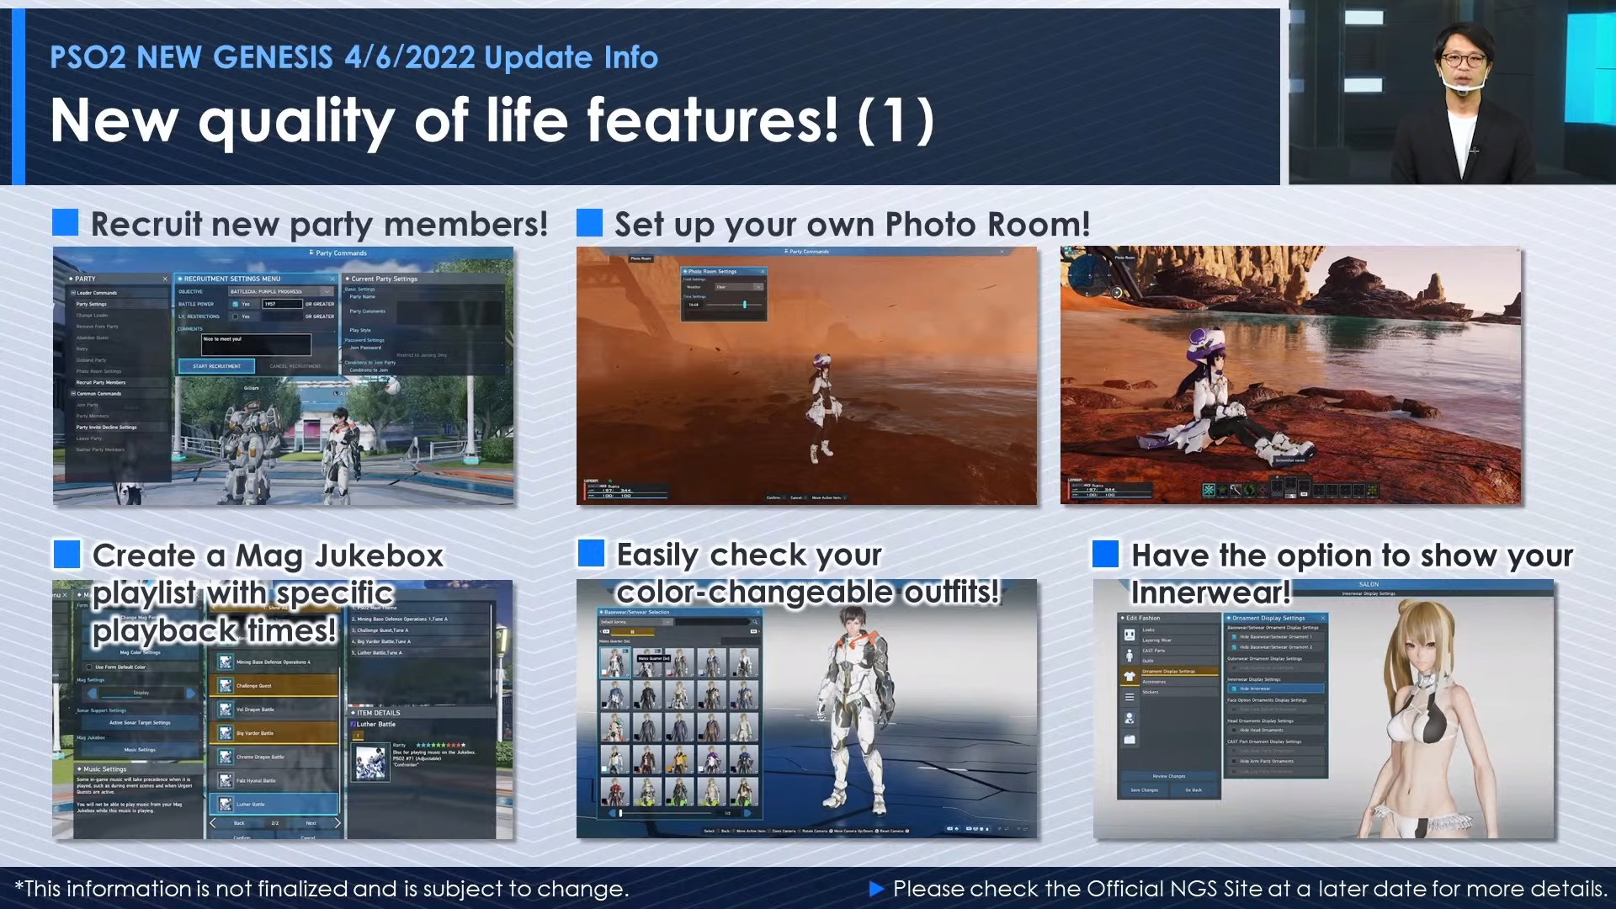Click the Luther Battle item details artwork
1616x909 pixels.
(x=371, y=763)
